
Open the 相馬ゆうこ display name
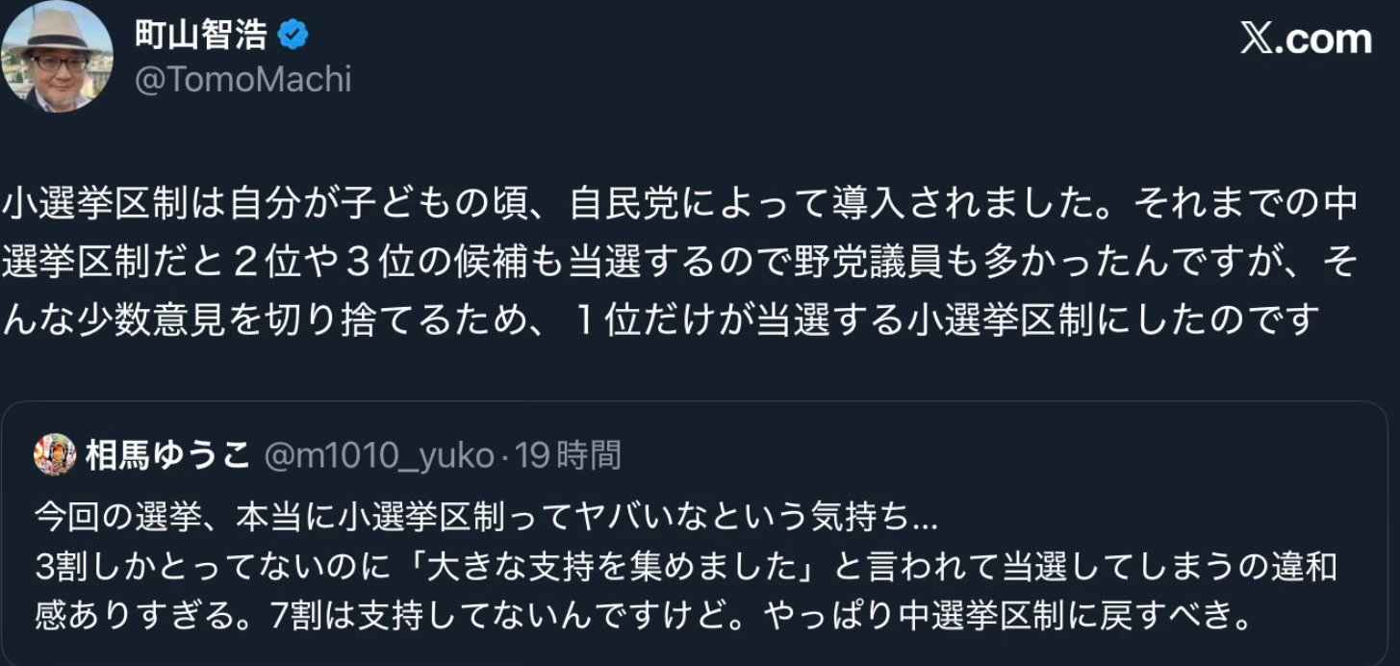167,454
